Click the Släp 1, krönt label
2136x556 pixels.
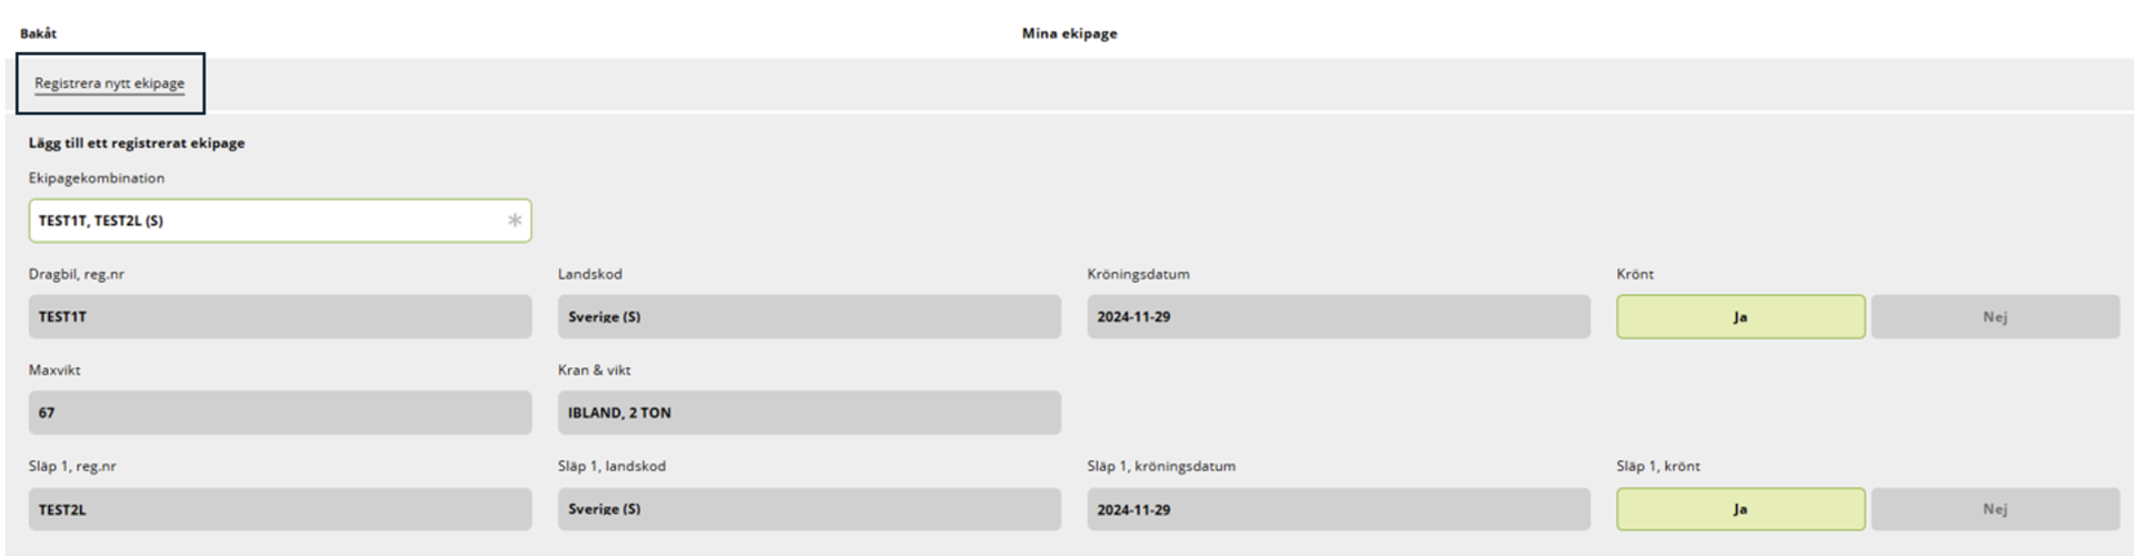click(x=1657, y=466)
